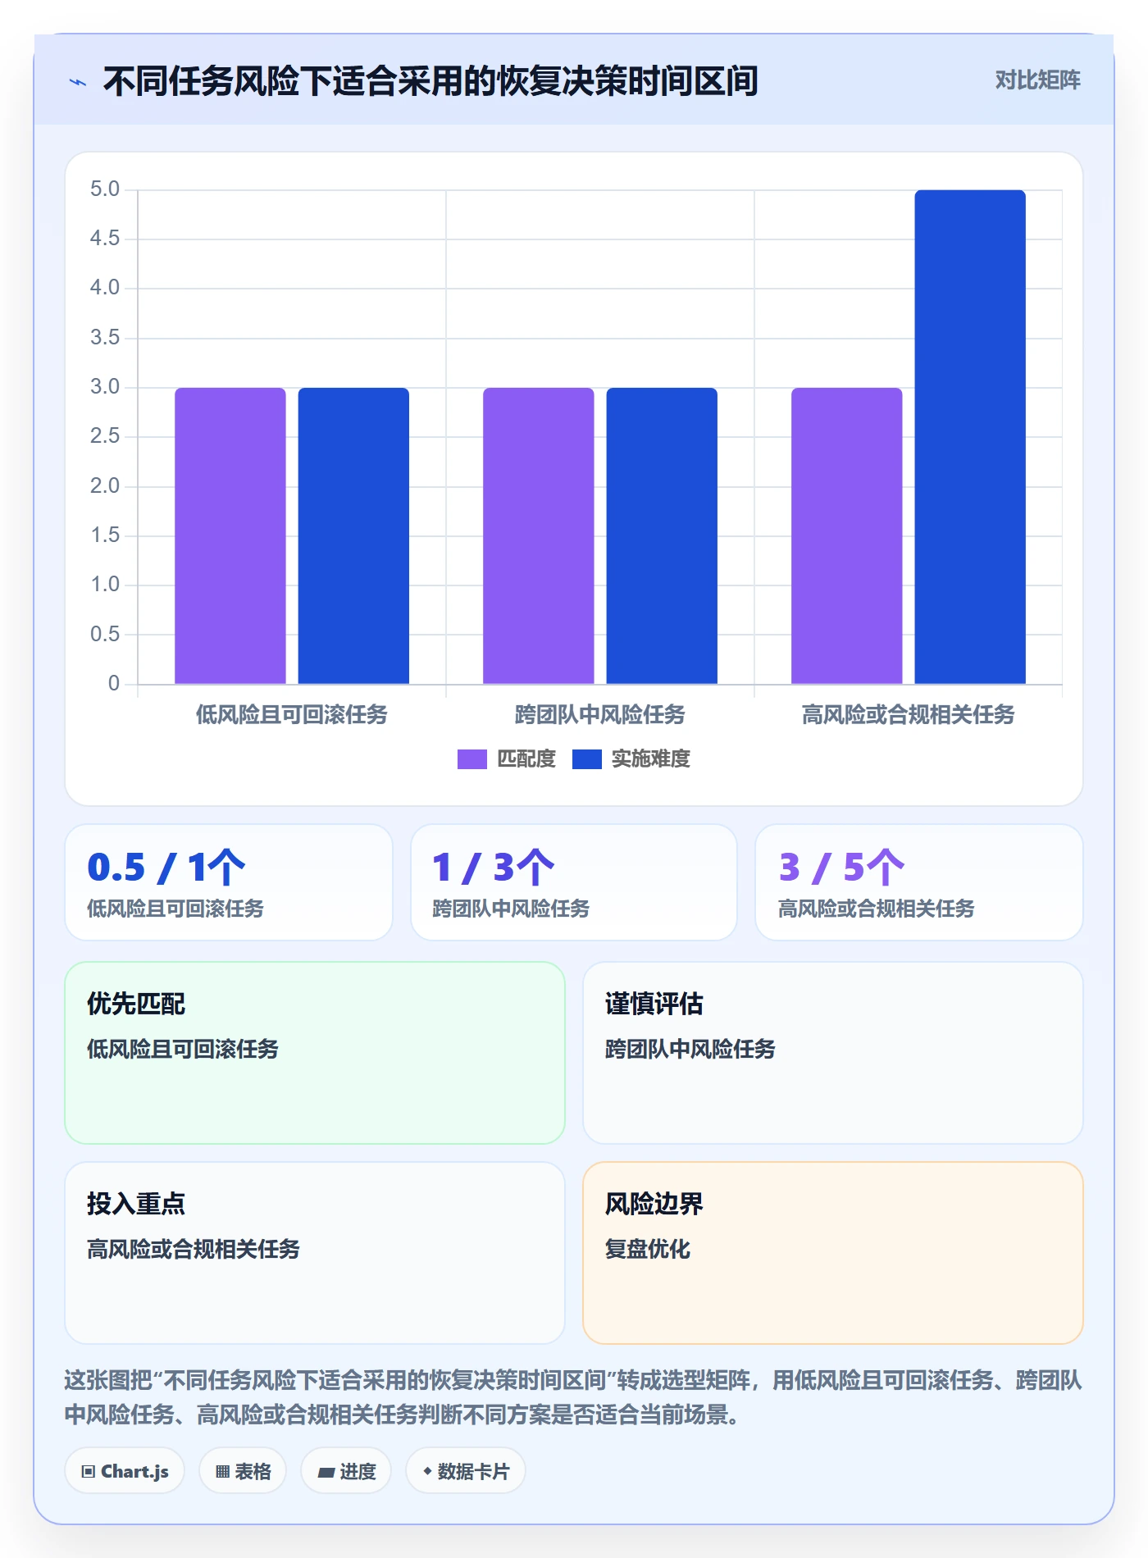Click the 对比矩阵 label in the header
This screenshot has width=1148, height=1558.
(1037, 80)
